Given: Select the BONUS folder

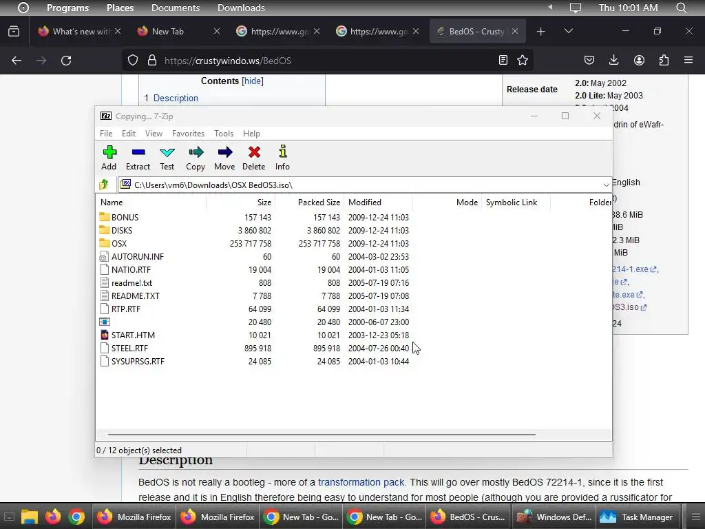Looking at the screenshot, I should [125, 217].
